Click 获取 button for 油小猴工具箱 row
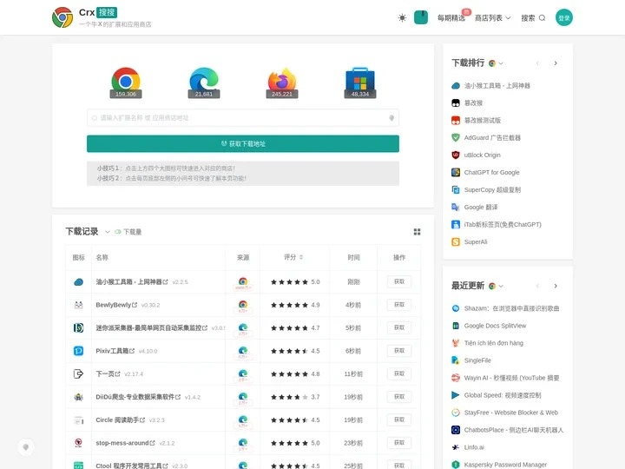625x469 pixels. coord(399,281)
